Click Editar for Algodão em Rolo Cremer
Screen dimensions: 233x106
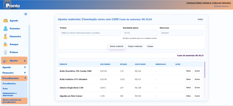(188, 96)
